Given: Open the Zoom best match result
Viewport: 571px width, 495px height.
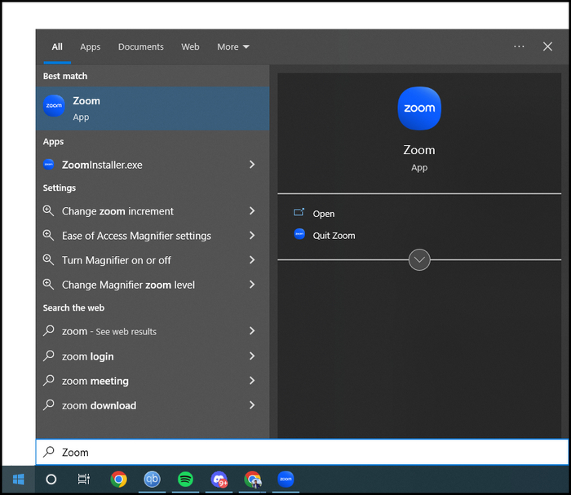Looking at the screenshot, I should [153, 108].
